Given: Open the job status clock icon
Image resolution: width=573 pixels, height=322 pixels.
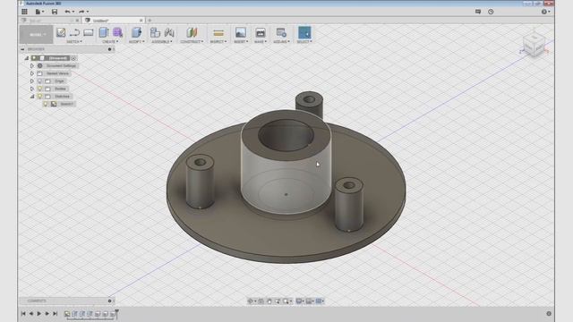Looking at the screenshot, I should [x=491, y=12].
